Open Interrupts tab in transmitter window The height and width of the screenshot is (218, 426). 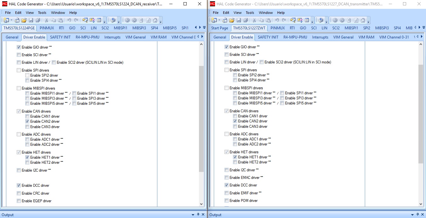coord(320,37)
